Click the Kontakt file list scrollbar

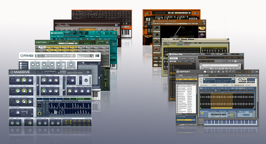[x=197, y=99]
